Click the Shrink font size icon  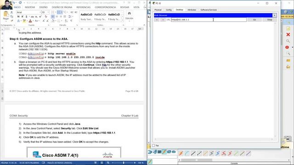tap(47, 21)
